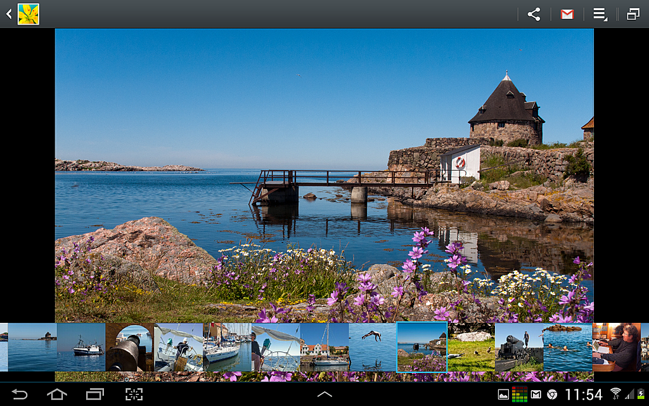
Task: Select the fishing boat thumbnail
Action: [81, 347]
